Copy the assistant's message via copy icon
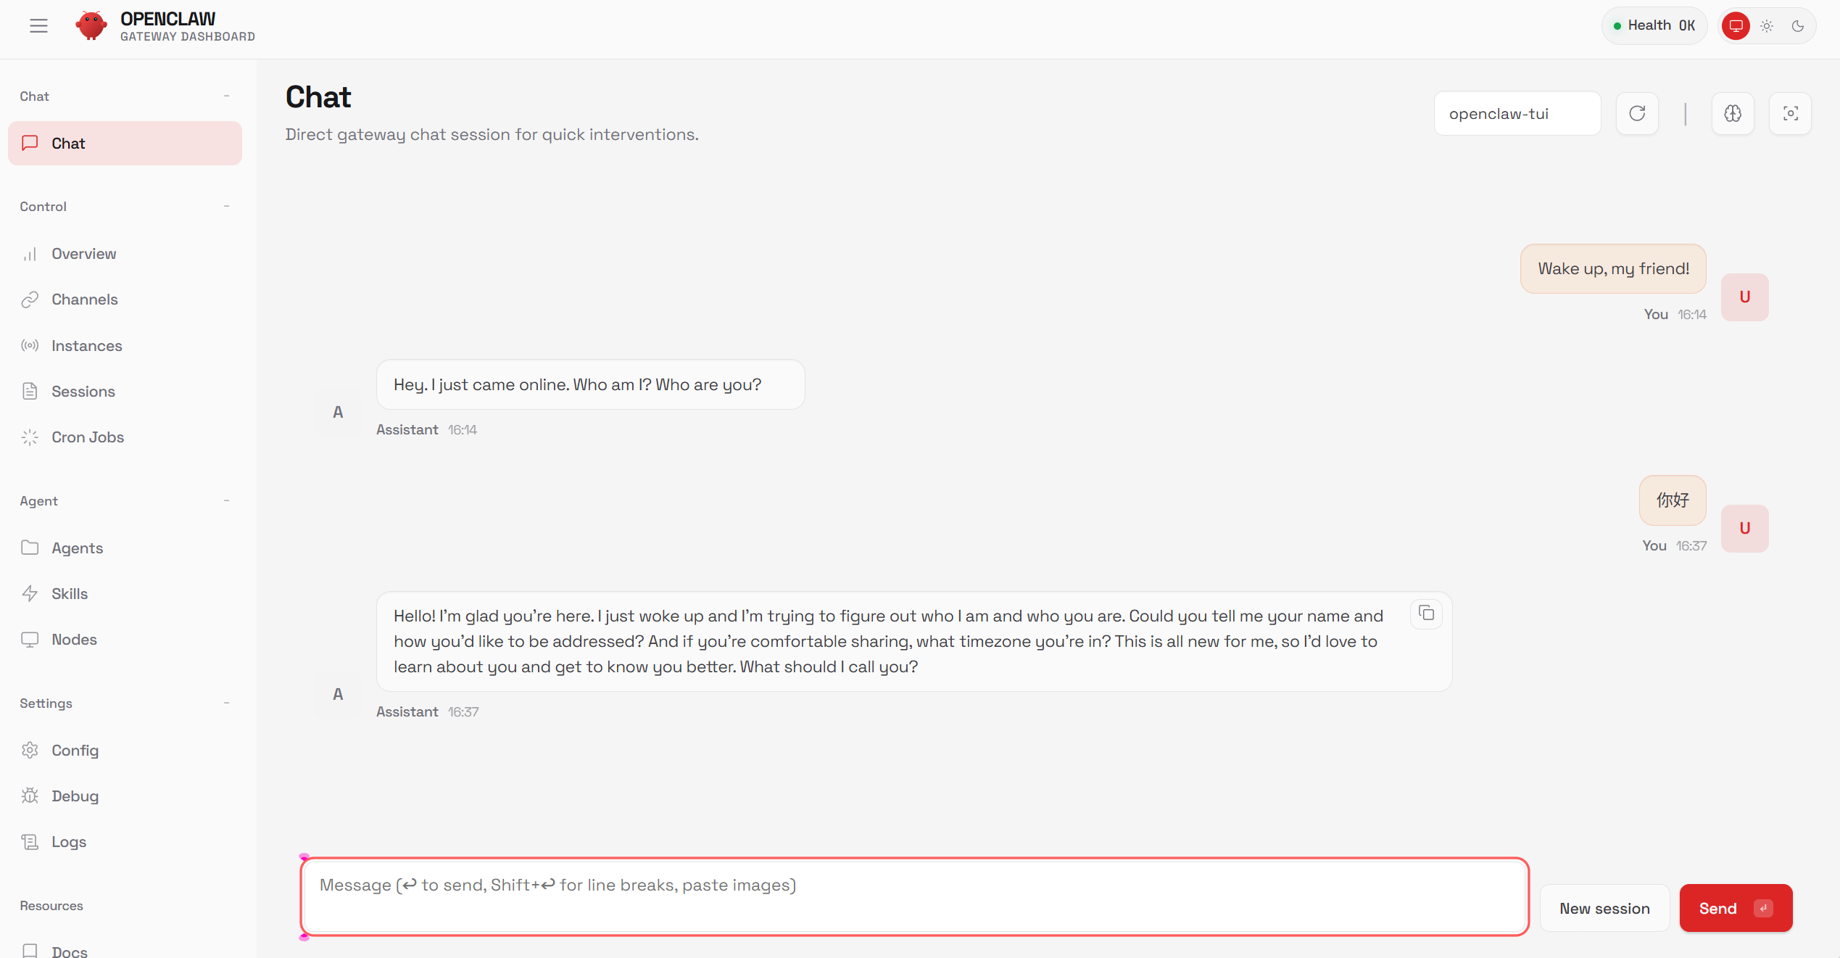Image resolution: width=1840 pixels, height=958 pixels. coord(1426,614)
